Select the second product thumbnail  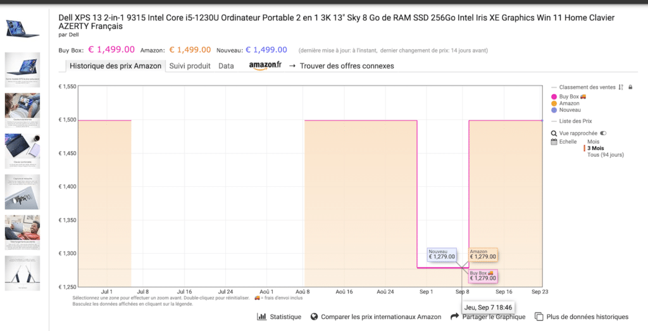(23, 70)
